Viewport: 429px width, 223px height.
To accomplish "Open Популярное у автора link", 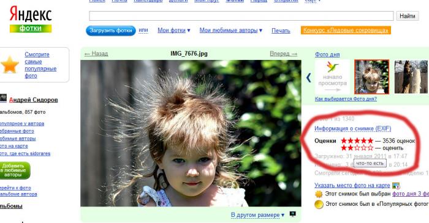I will point(22,123).
